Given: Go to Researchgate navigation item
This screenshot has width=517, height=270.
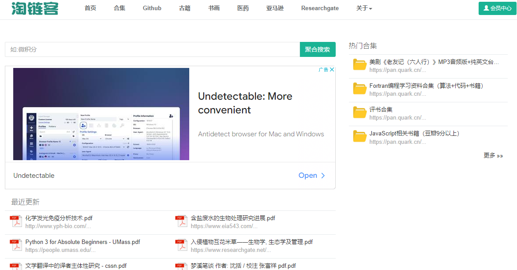Looking at the screenshot, I should coord(320,8).
